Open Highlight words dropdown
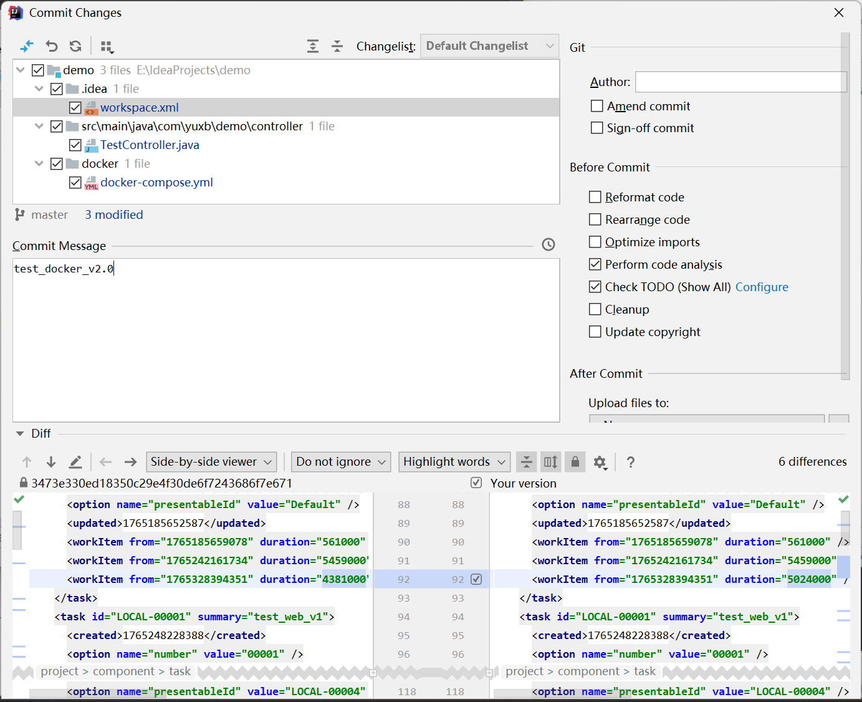 pos(454,462)
